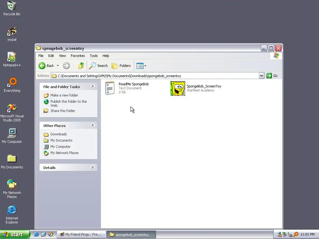Screen dimensions: 319x239
Task: Go to My Documents in Other Places
Action: [61, 140]
